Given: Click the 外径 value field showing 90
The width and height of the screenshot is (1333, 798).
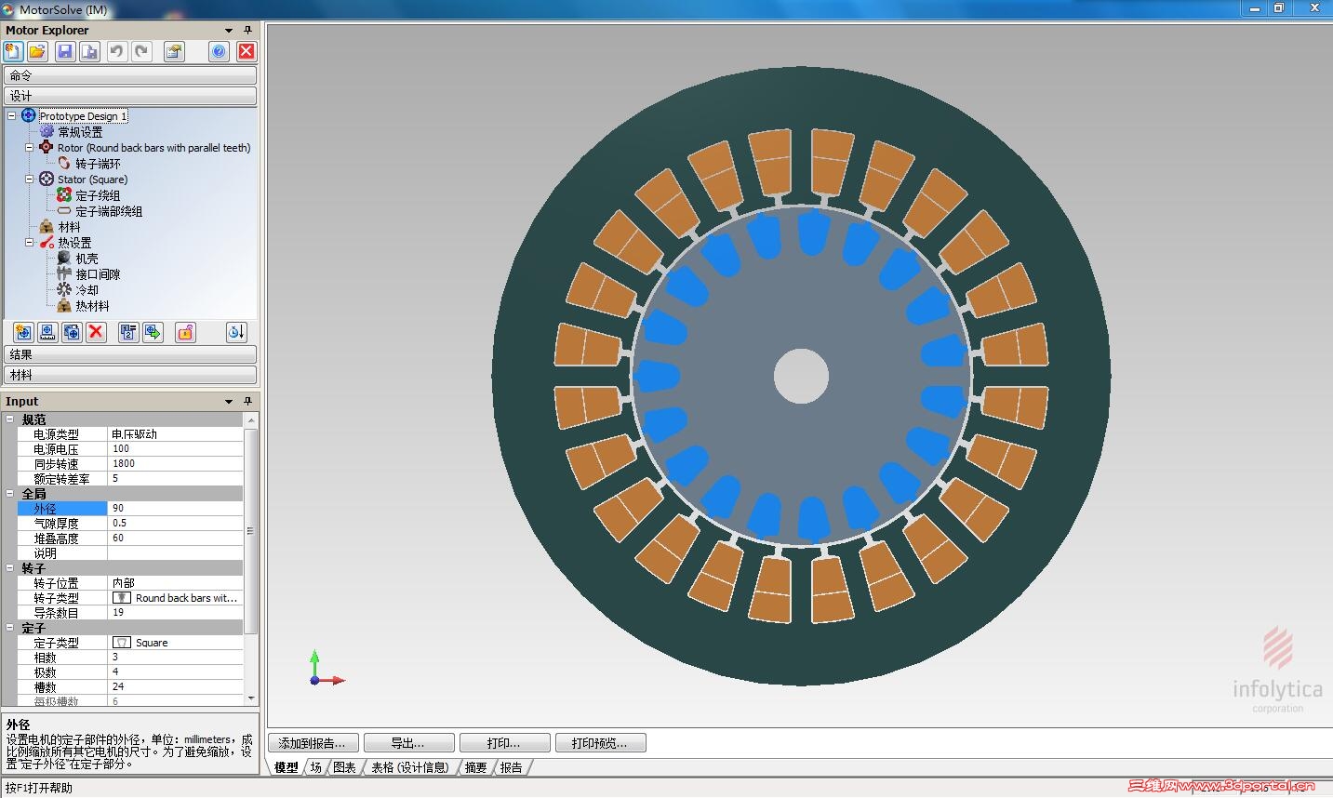Looking at the screenshot, I should coord(176,509).
